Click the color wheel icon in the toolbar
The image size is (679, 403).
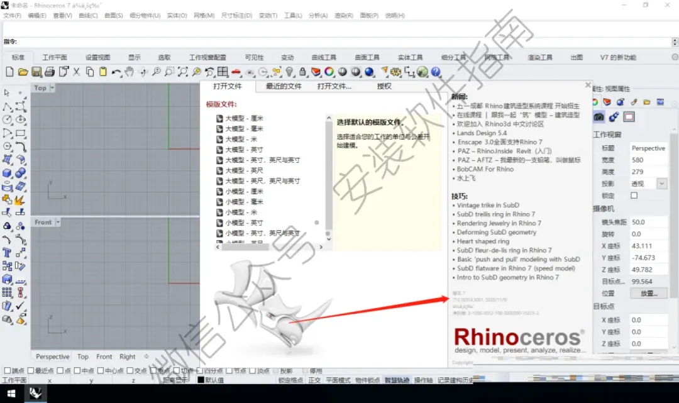coord(329,72)
